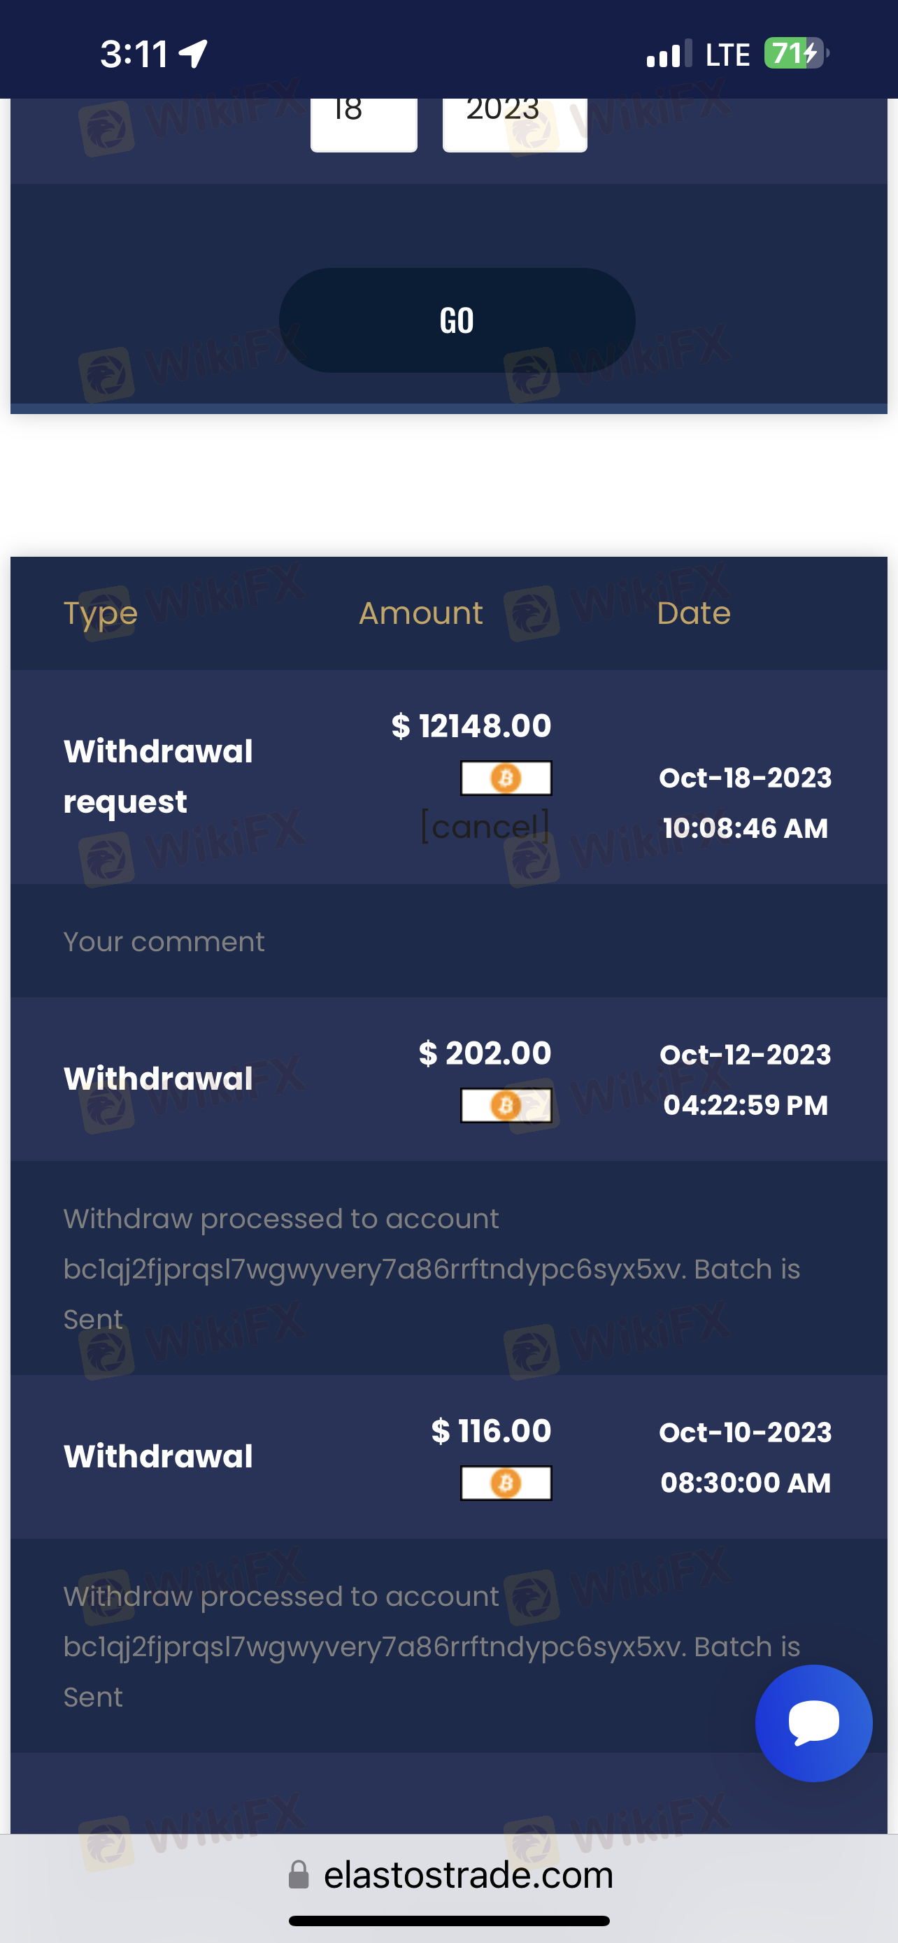Open the blue live chat bubble
The height and width of the screenshot is (1943, 898).
click(813, 1723)
